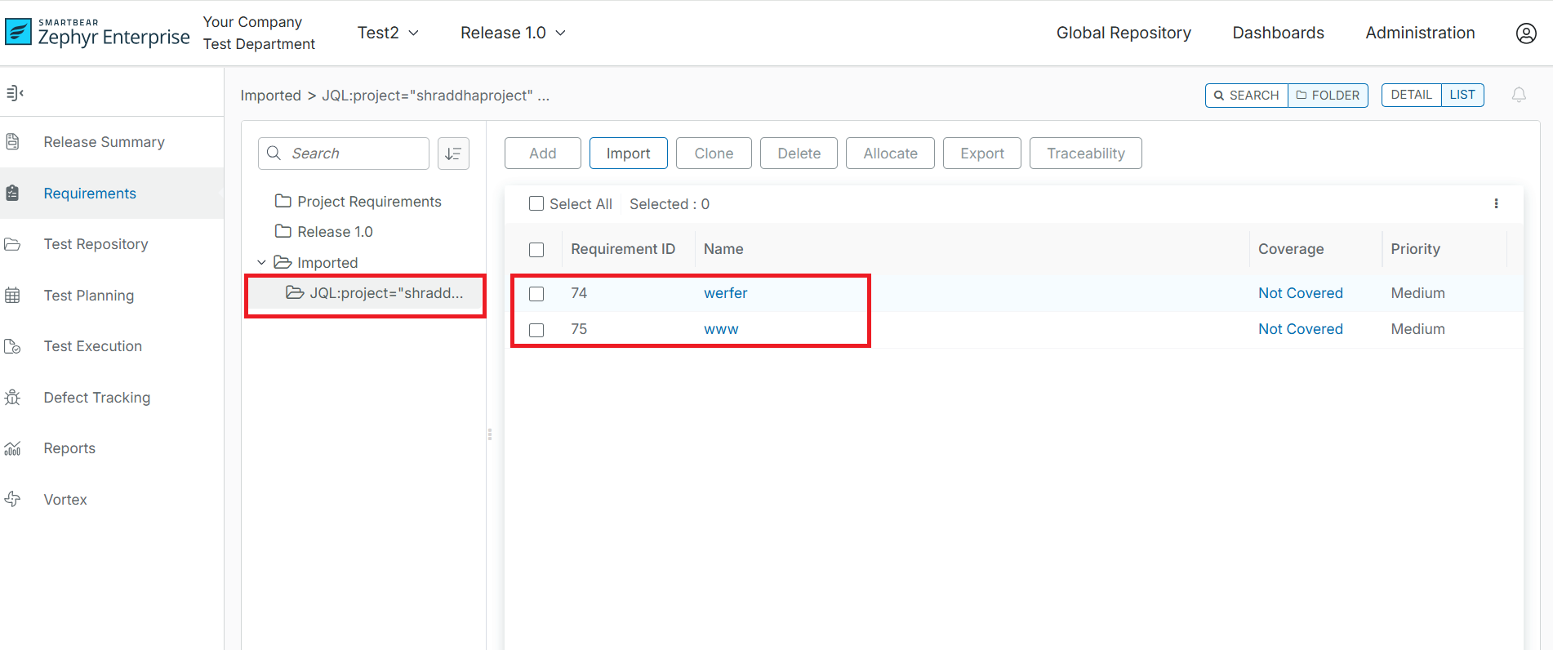
Task: Check the Select All checkbox
Action: pos(536,204)
